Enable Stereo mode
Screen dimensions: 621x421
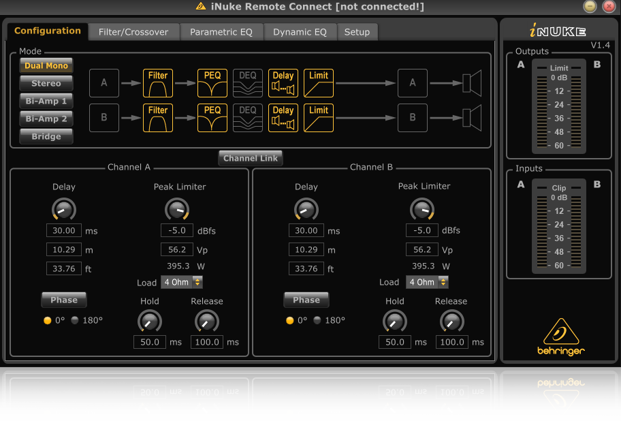tap(46, 84)
